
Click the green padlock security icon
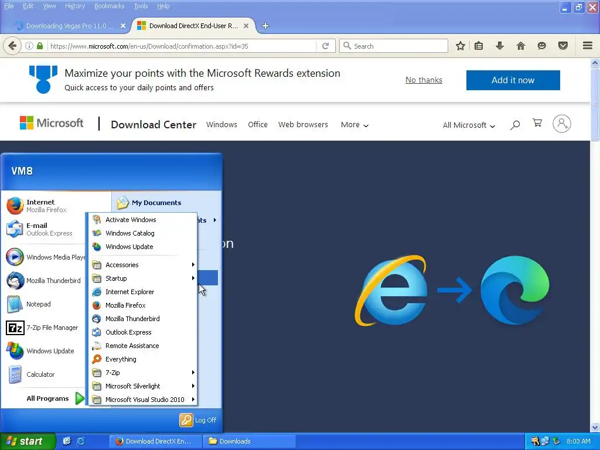point(40,46)
